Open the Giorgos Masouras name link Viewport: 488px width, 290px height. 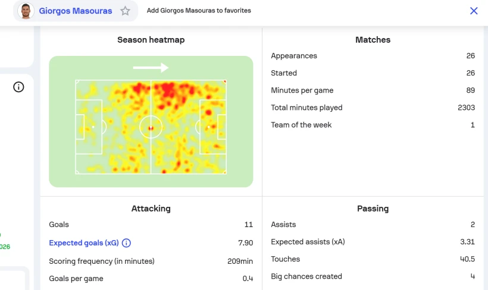tap(75, 11)
